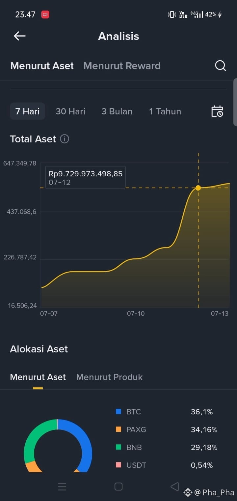The height and width of the screenshot is (501, 237).
Task: Show Total Aset info icon
Action: pos(65,139)
